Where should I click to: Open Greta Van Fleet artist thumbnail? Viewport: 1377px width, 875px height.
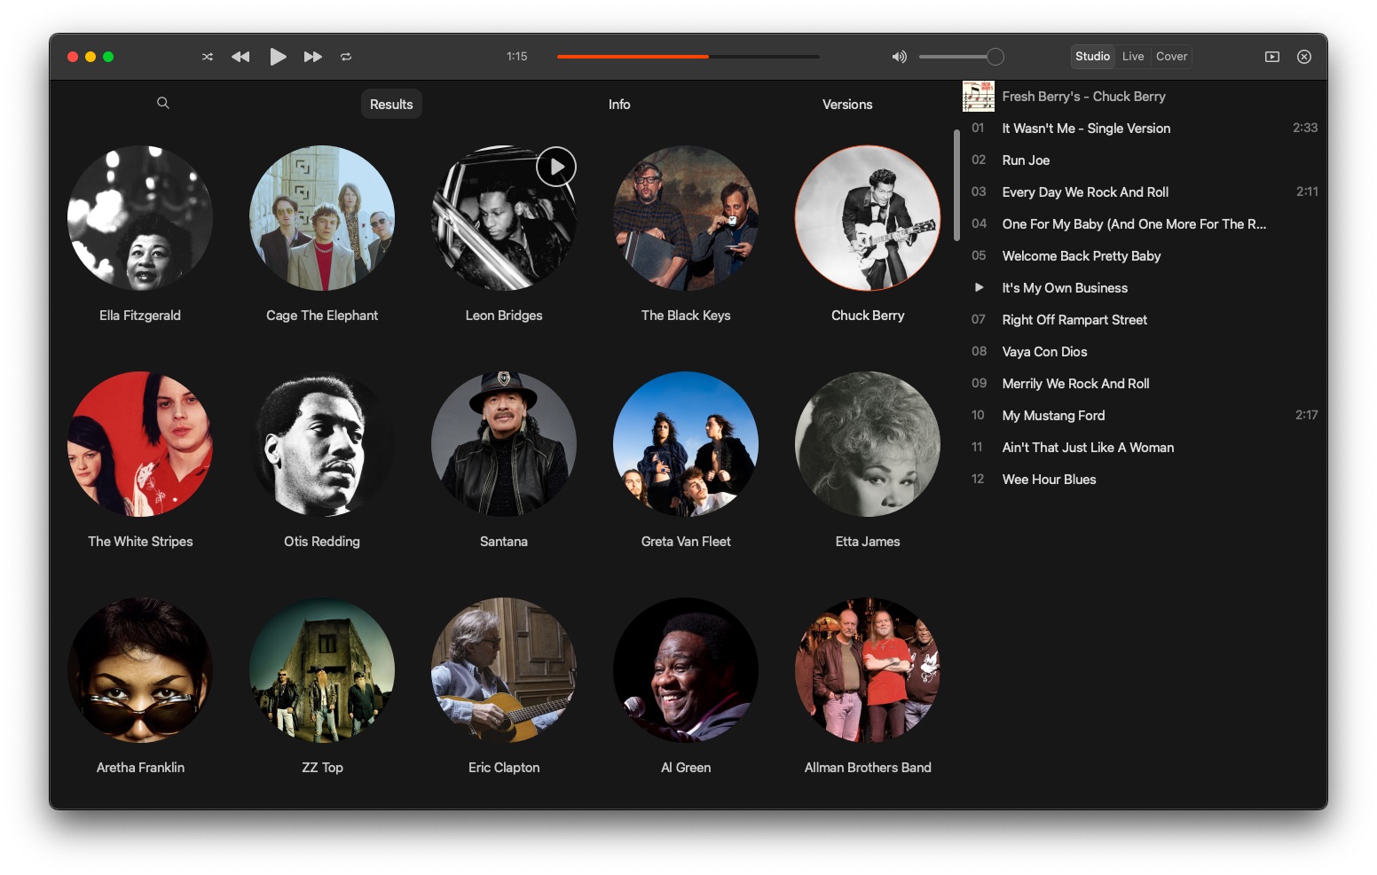pyautogui.click(x=686, y=444)
